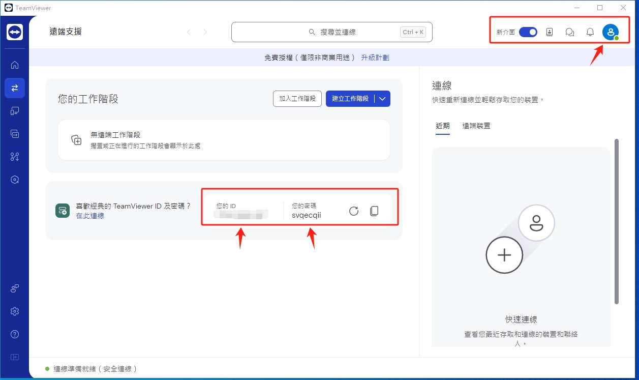The image size is (639, 380).
Task: Click the connections panel vertical scrollbar
Action: pos(617,221)
